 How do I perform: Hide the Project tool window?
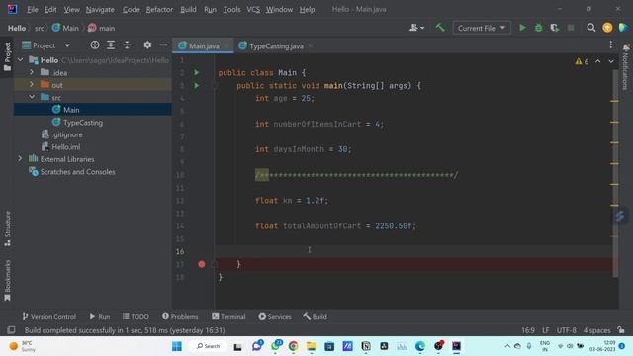pyautogui.click(x=163, y=44)
